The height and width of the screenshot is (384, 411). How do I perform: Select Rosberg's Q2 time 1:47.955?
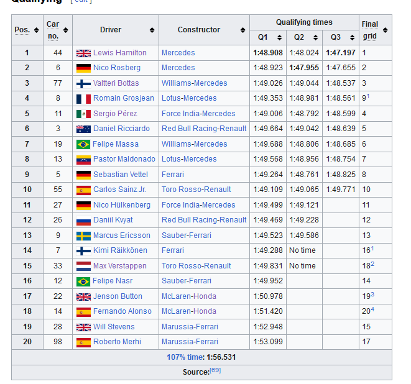(304, 68)
